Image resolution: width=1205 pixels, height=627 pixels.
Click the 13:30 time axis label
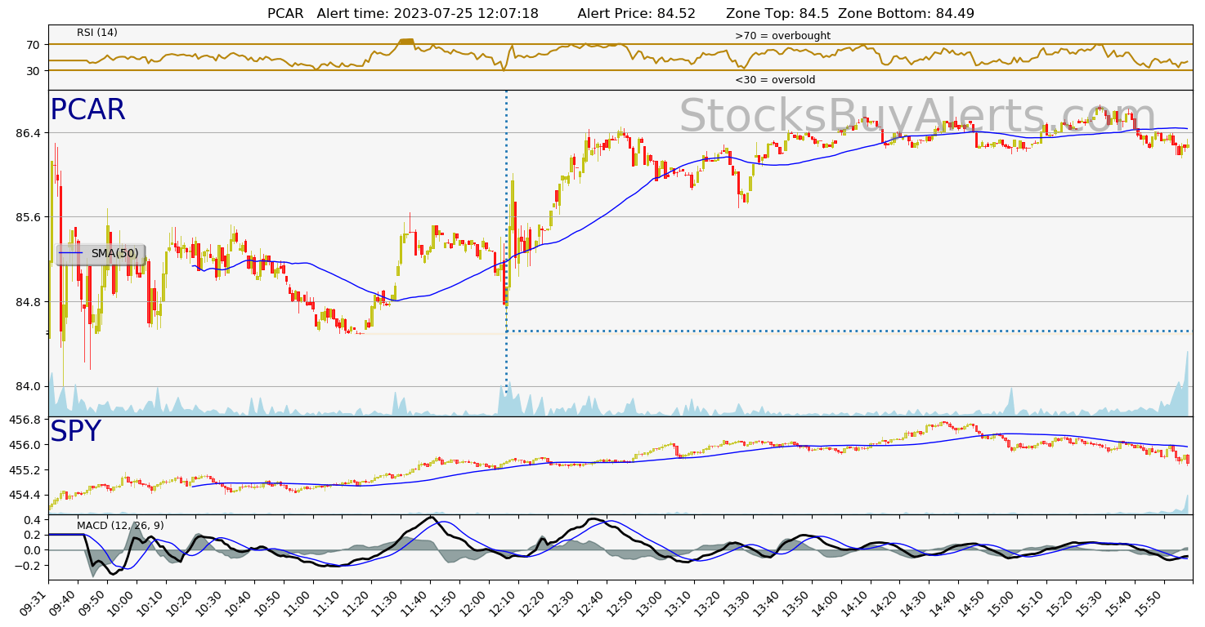pyautogui.click(x=737, y=603)
